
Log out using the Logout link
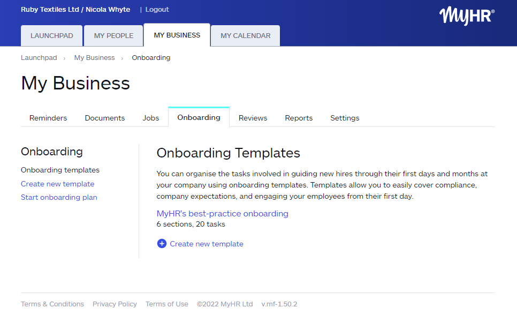click(157, 10)
